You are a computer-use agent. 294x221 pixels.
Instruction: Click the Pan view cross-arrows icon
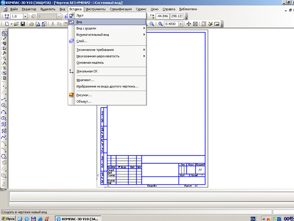click(x=189, y=24)
